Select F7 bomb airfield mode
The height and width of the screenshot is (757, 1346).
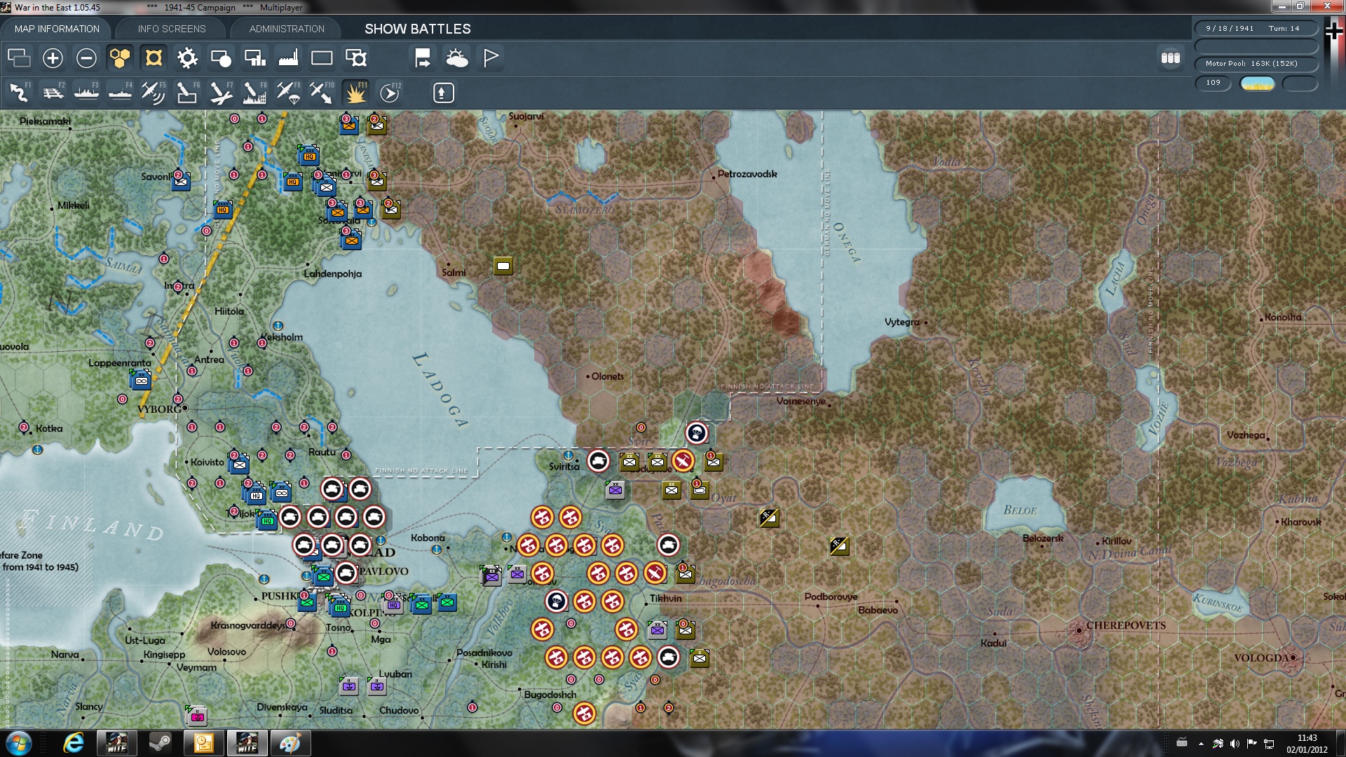pos(221,93)
